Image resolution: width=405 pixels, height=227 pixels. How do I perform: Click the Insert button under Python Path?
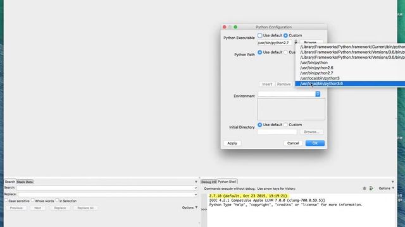(x=267, y=84)
